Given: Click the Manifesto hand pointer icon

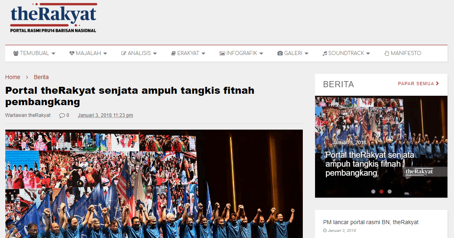Looking at the screenshot, I should (386, 53).
